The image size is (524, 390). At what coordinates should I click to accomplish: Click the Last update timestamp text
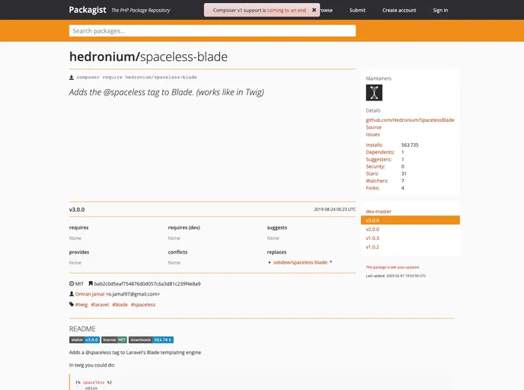pyautogui.click(x=396, y=276)
